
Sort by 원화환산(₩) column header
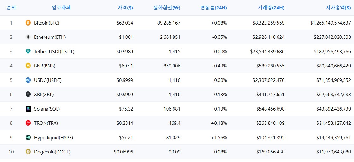[x=167, y=8]
